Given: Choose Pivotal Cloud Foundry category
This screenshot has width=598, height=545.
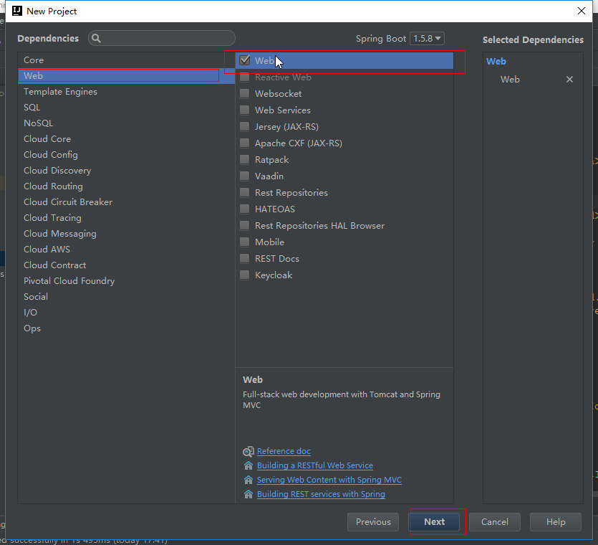Looking at the screenshot, I should coord(126,280).
